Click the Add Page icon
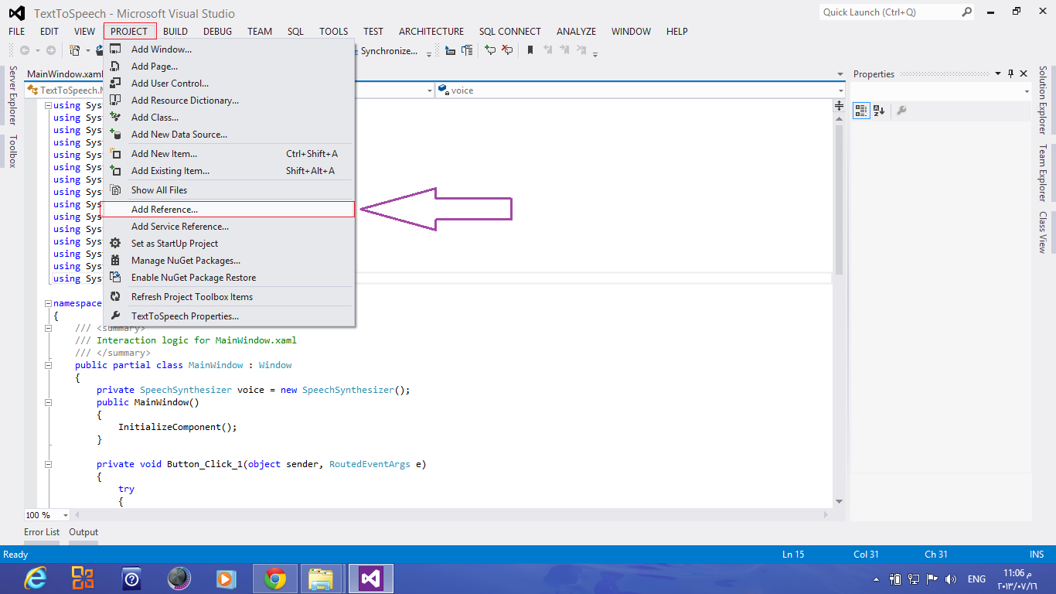1056x594 pixels. (115, 66)
